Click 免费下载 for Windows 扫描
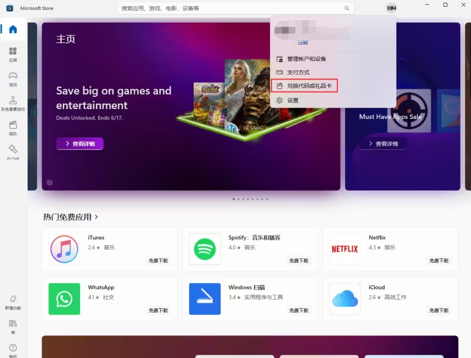This screenshot has height=358, width=471. coord(298,311)
